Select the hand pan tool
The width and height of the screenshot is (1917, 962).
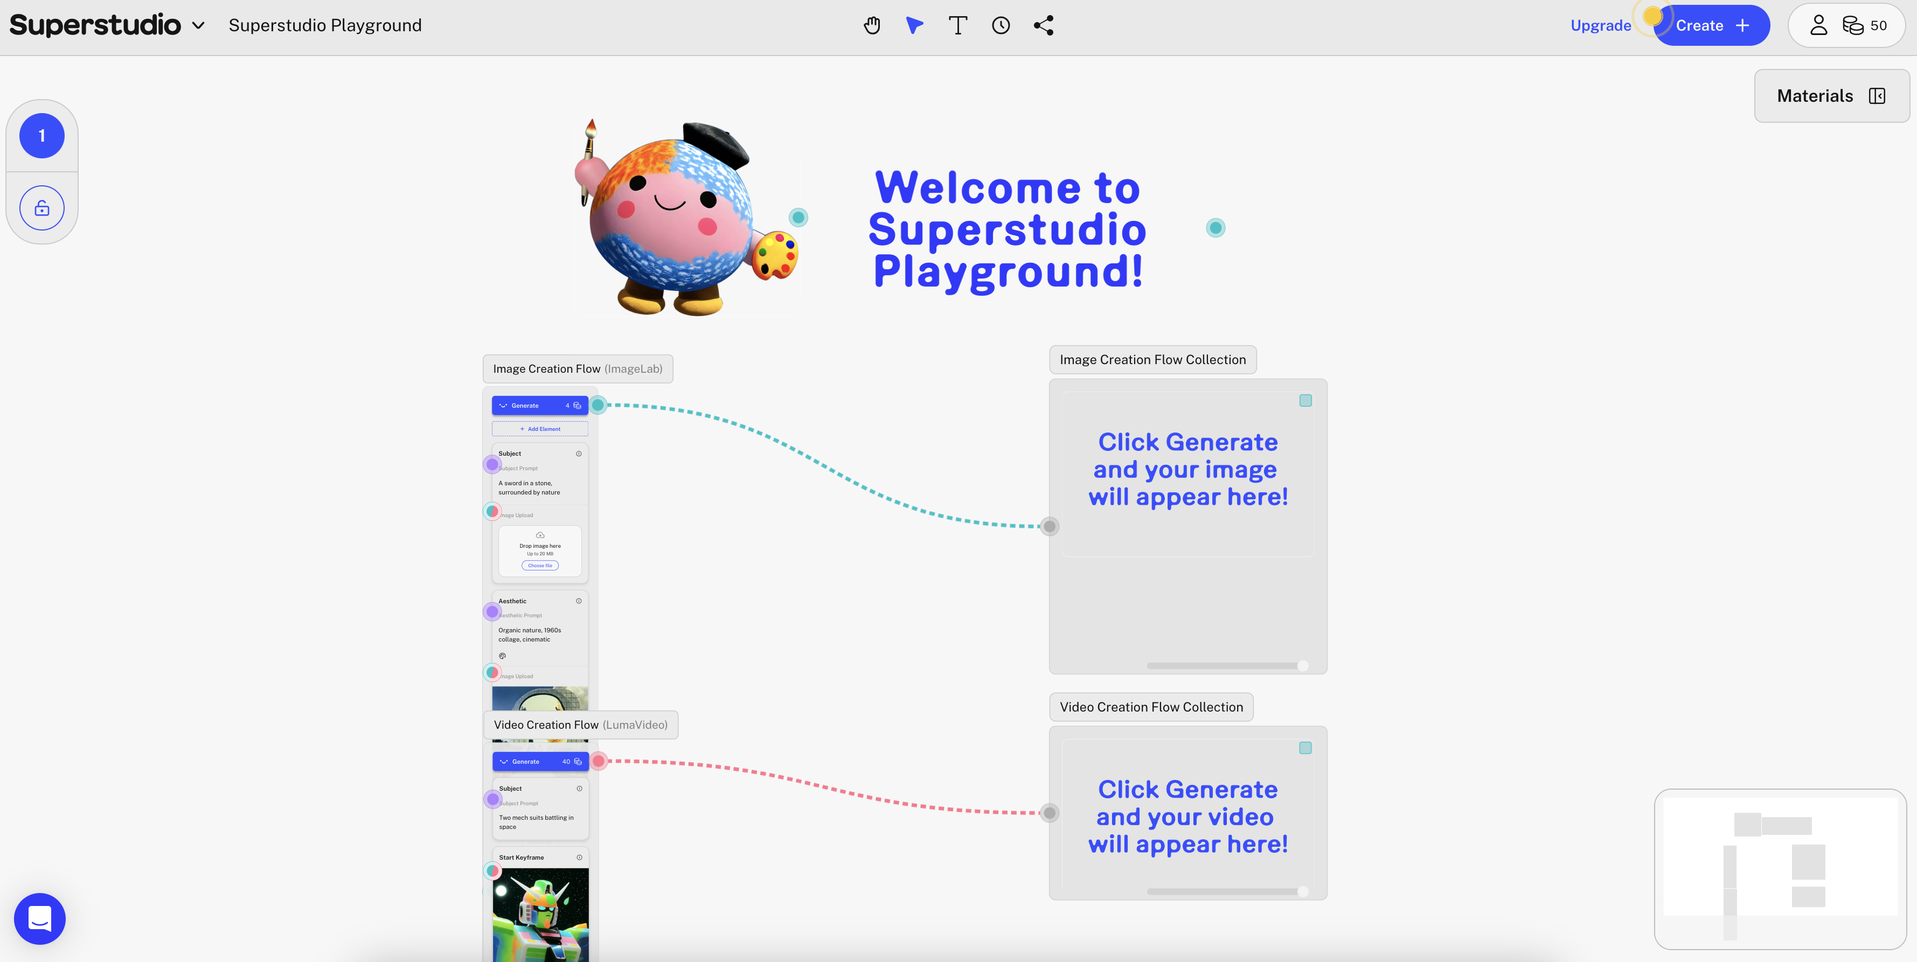tap(871, 25)
